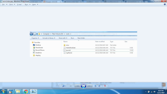Click New Volume (D:) in the pictured path

coord(58,34)
